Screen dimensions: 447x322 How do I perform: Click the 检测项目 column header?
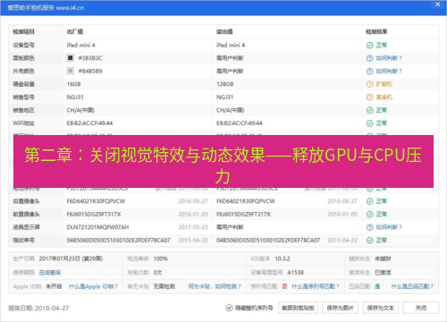[x=24, y=31]
